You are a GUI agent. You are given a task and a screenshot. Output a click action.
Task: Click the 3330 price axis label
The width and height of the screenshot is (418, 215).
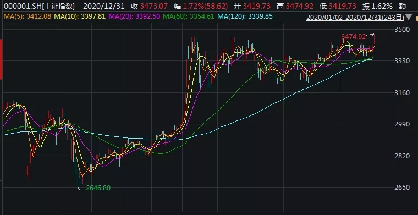coord(402,60)
